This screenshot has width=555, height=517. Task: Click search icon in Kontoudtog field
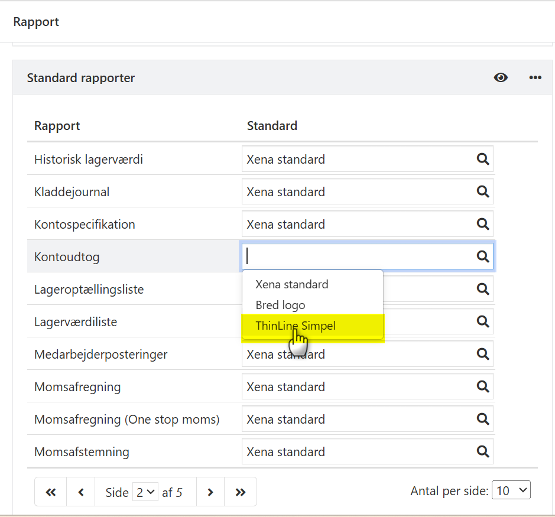[x=483, y=256]
